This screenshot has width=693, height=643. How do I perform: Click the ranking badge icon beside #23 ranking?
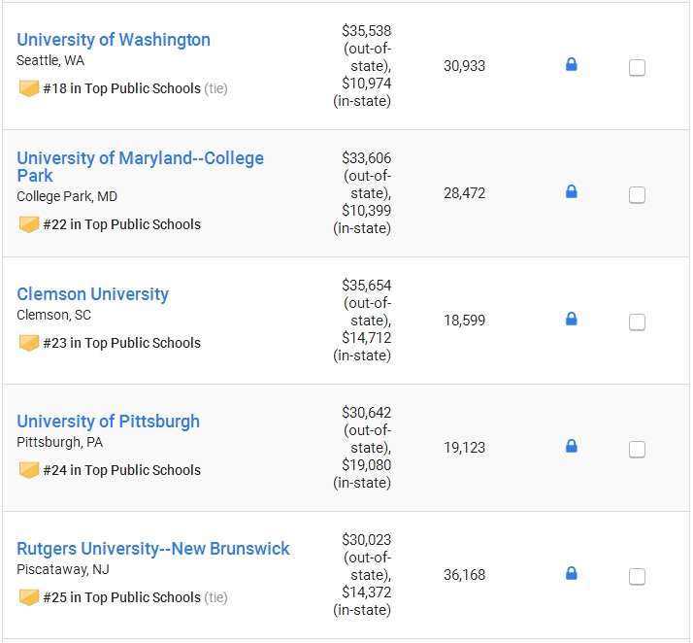click(x=29, y=343)
